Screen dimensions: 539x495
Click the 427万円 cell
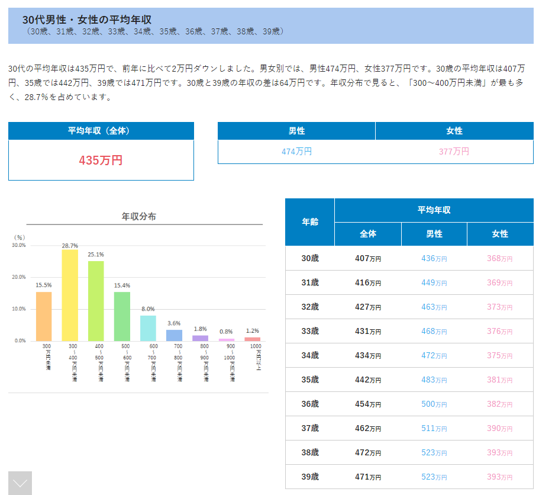tap(368, 307)
